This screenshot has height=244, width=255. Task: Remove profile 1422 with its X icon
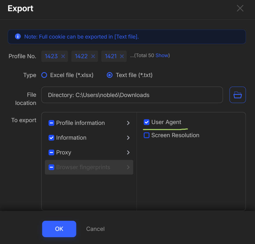click(x=93, y=56)
